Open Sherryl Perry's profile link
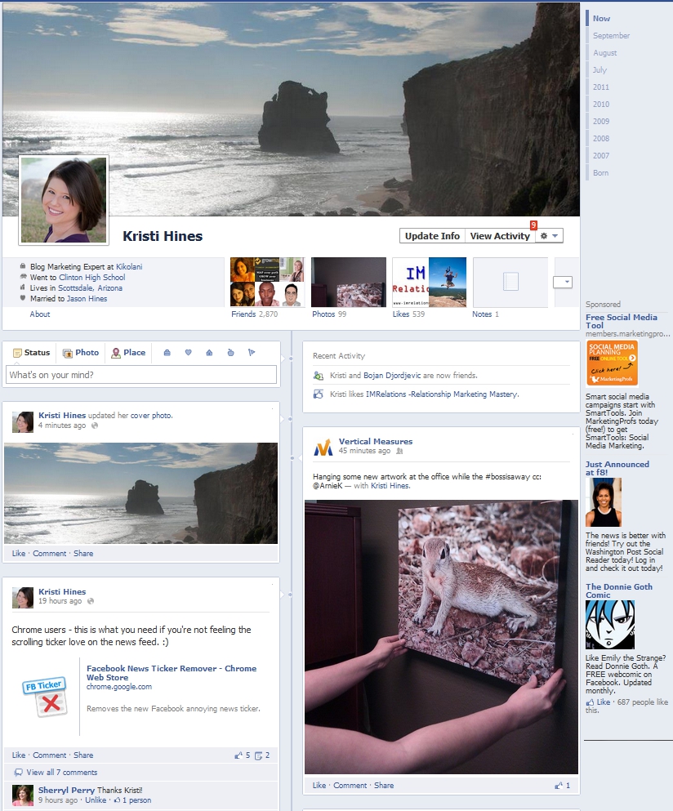The height and width of the screenshot is (811, 673). [x=66, y=791]
